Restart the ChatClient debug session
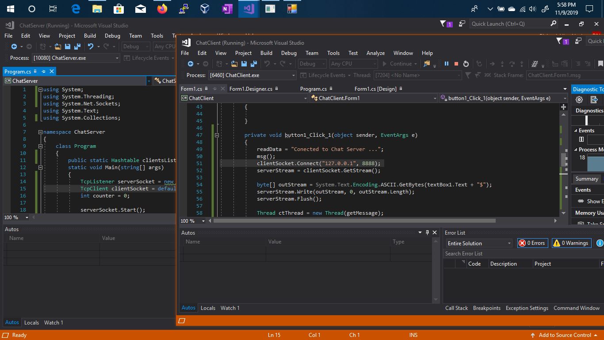This screenshot has height=340, width=604. tap(466, 64)
